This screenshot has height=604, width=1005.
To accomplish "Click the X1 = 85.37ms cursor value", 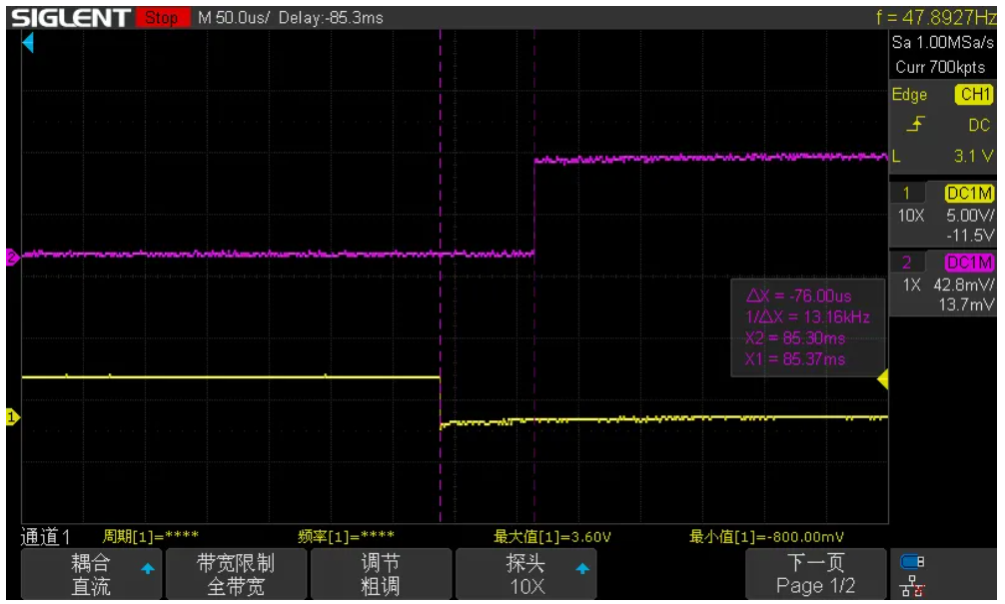I will point(795,359).
